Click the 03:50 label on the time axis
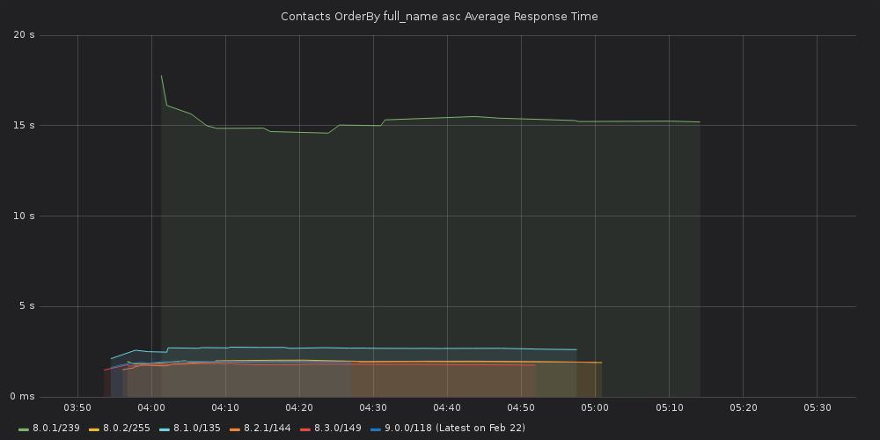This screenshot has width=880, height=440. (x=77, y=408)
